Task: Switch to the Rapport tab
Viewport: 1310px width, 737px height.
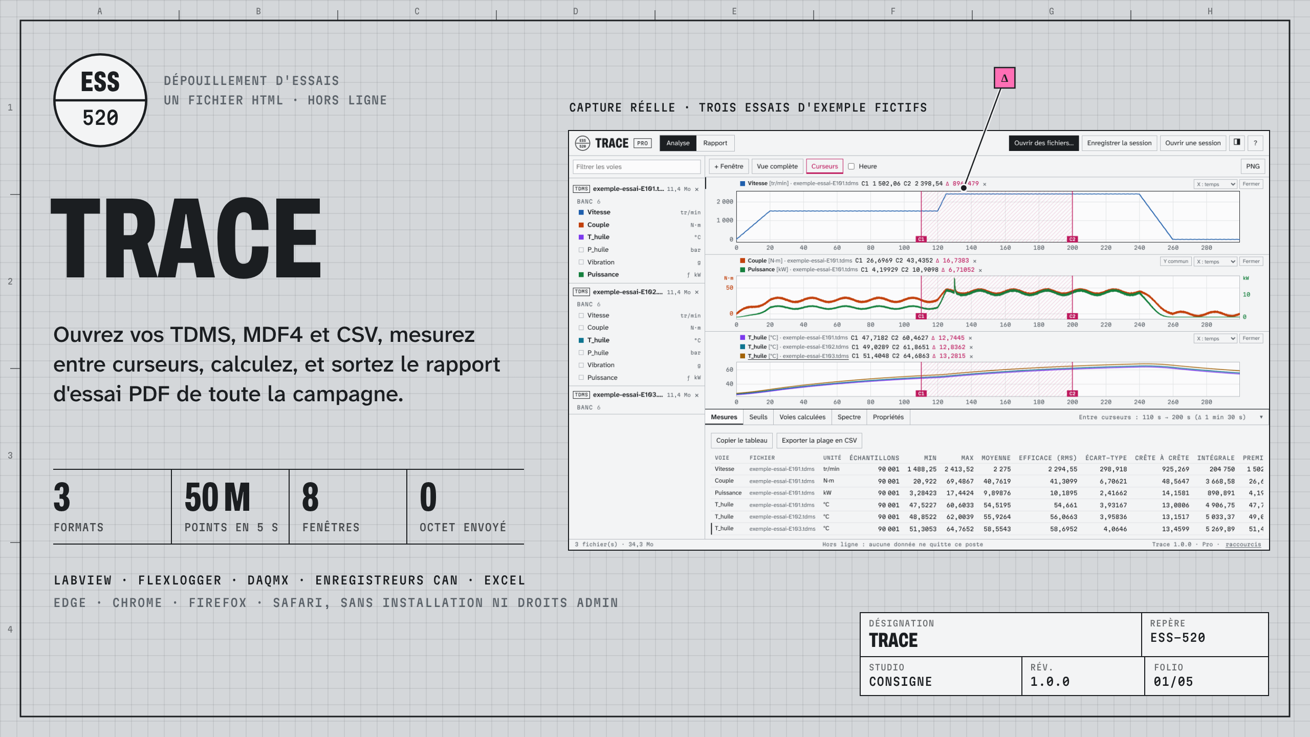Action: click(715, 143)
